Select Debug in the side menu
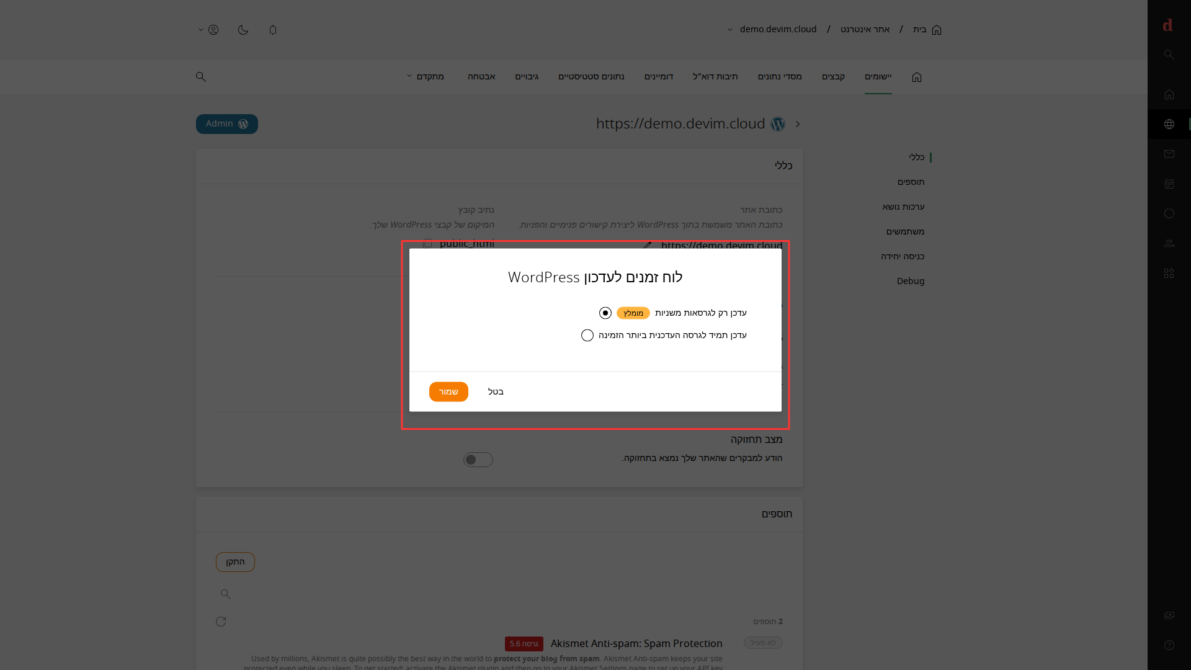1191x670 pixels. [911, 282]
